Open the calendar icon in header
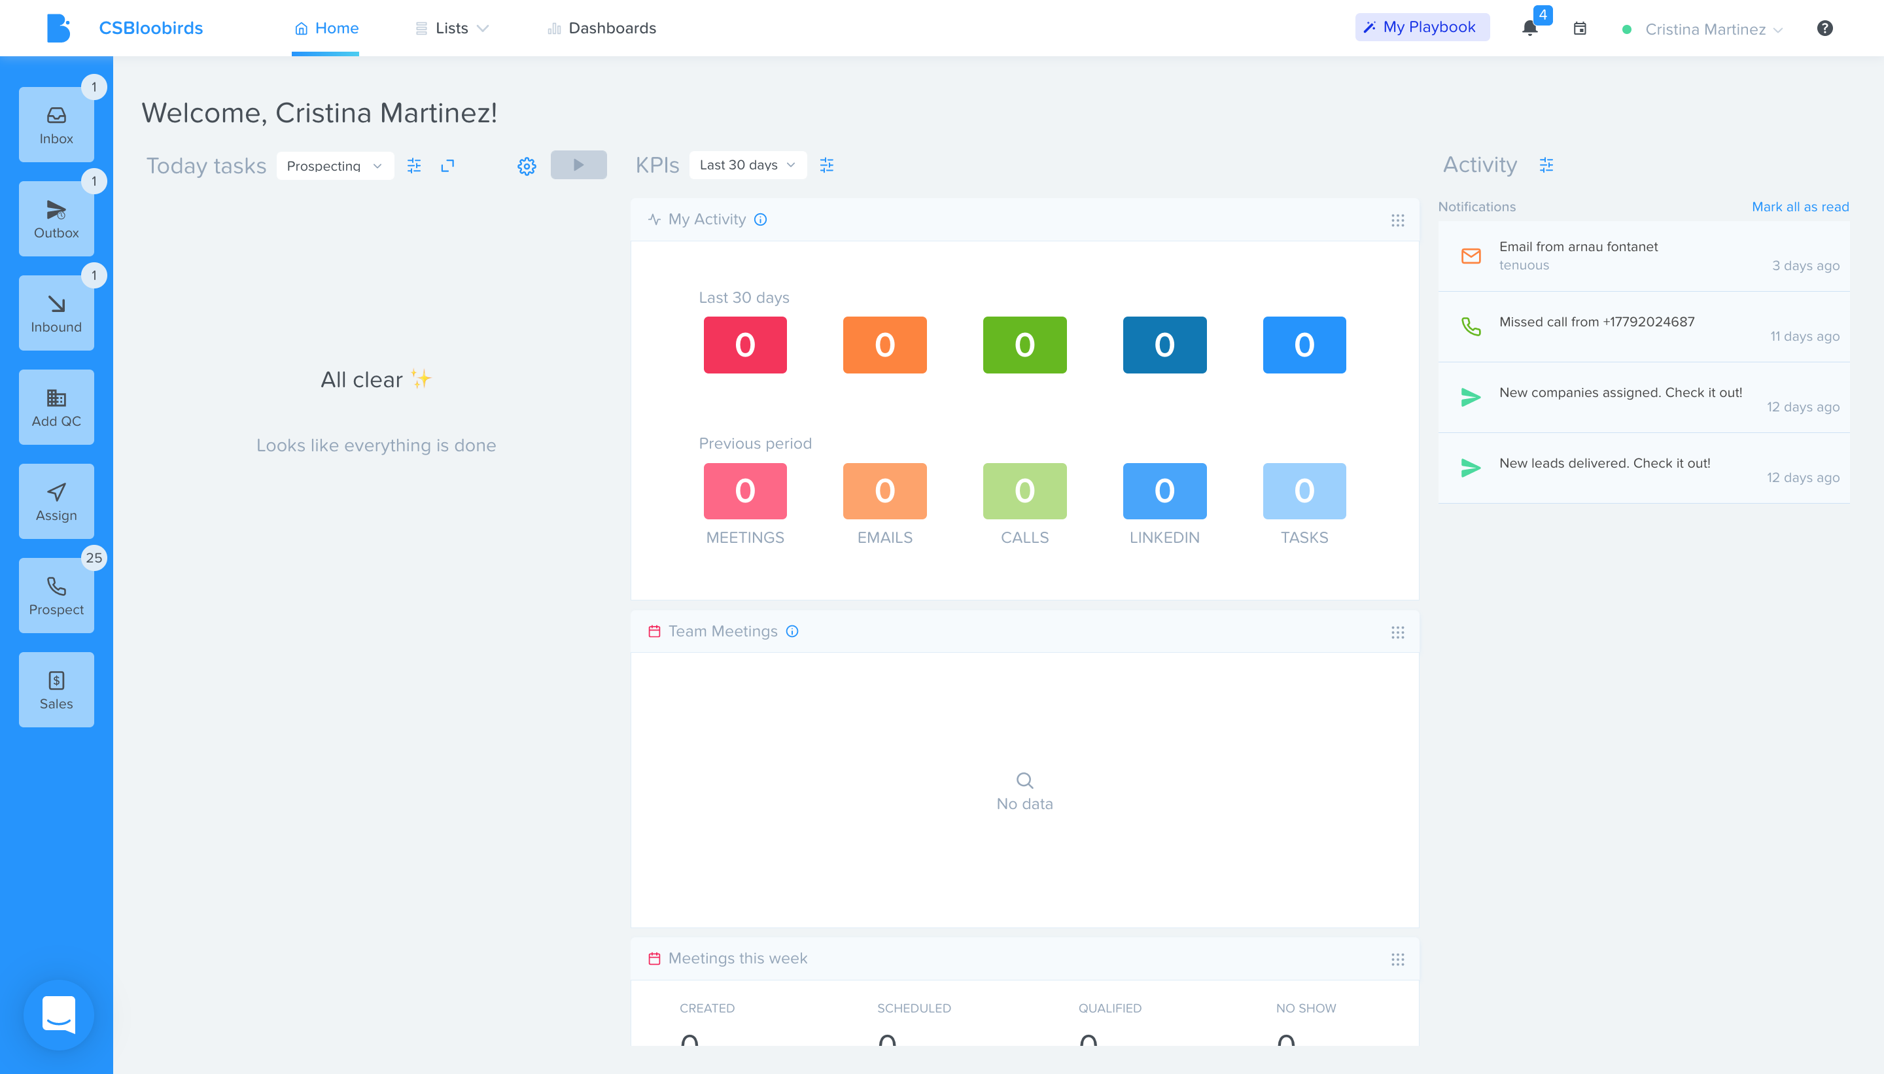 click(x=1579, y=28)
